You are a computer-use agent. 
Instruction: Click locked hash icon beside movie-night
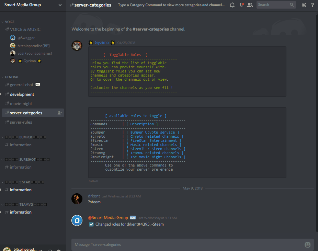(7, 103)
